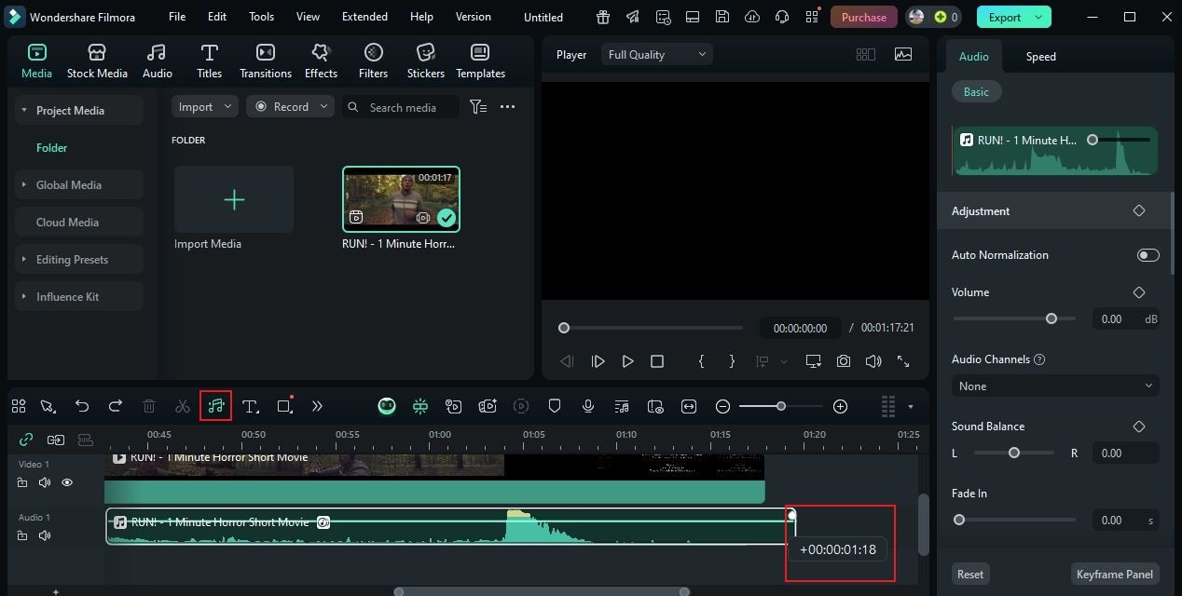Click the player snapshot scope icon

pos(903,55)
